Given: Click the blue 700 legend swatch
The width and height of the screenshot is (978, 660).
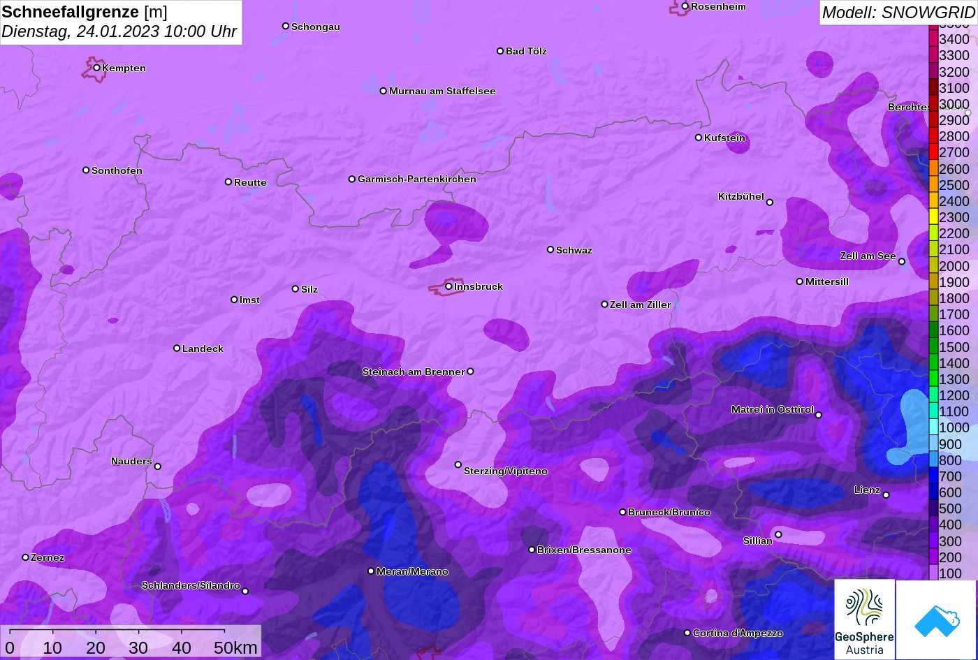Looking at the screenshot, I should click(933, 476).
